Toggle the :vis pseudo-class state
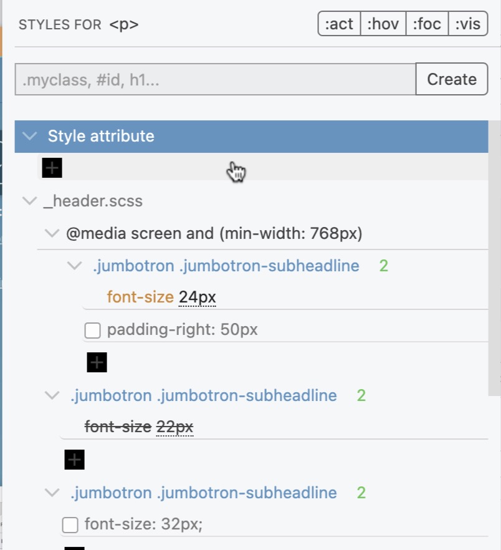Viewport: 501px width, 550px height. [468, 24]
